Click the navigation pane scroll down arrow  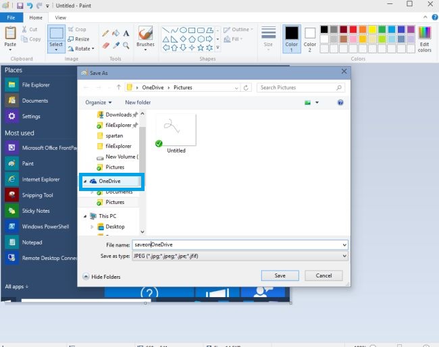click(x=143, y=232)
